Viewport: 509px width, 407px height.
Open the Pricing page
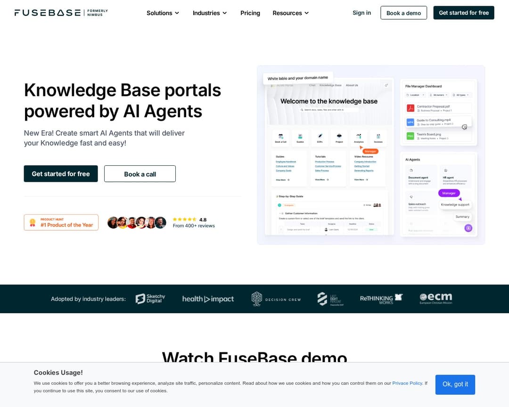click(x=250, y=13)
